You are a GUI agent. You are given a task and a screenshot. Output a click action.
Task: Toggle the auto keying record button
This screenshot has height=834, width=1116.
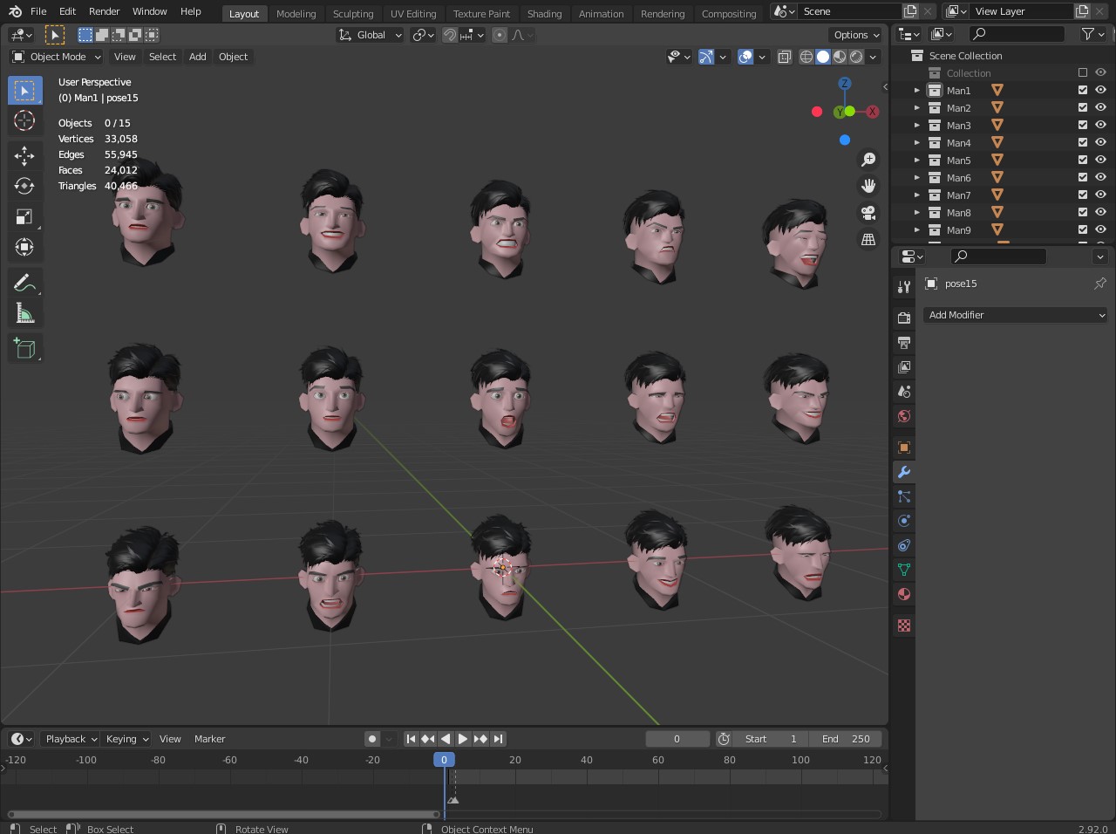[x=372, y=739]
